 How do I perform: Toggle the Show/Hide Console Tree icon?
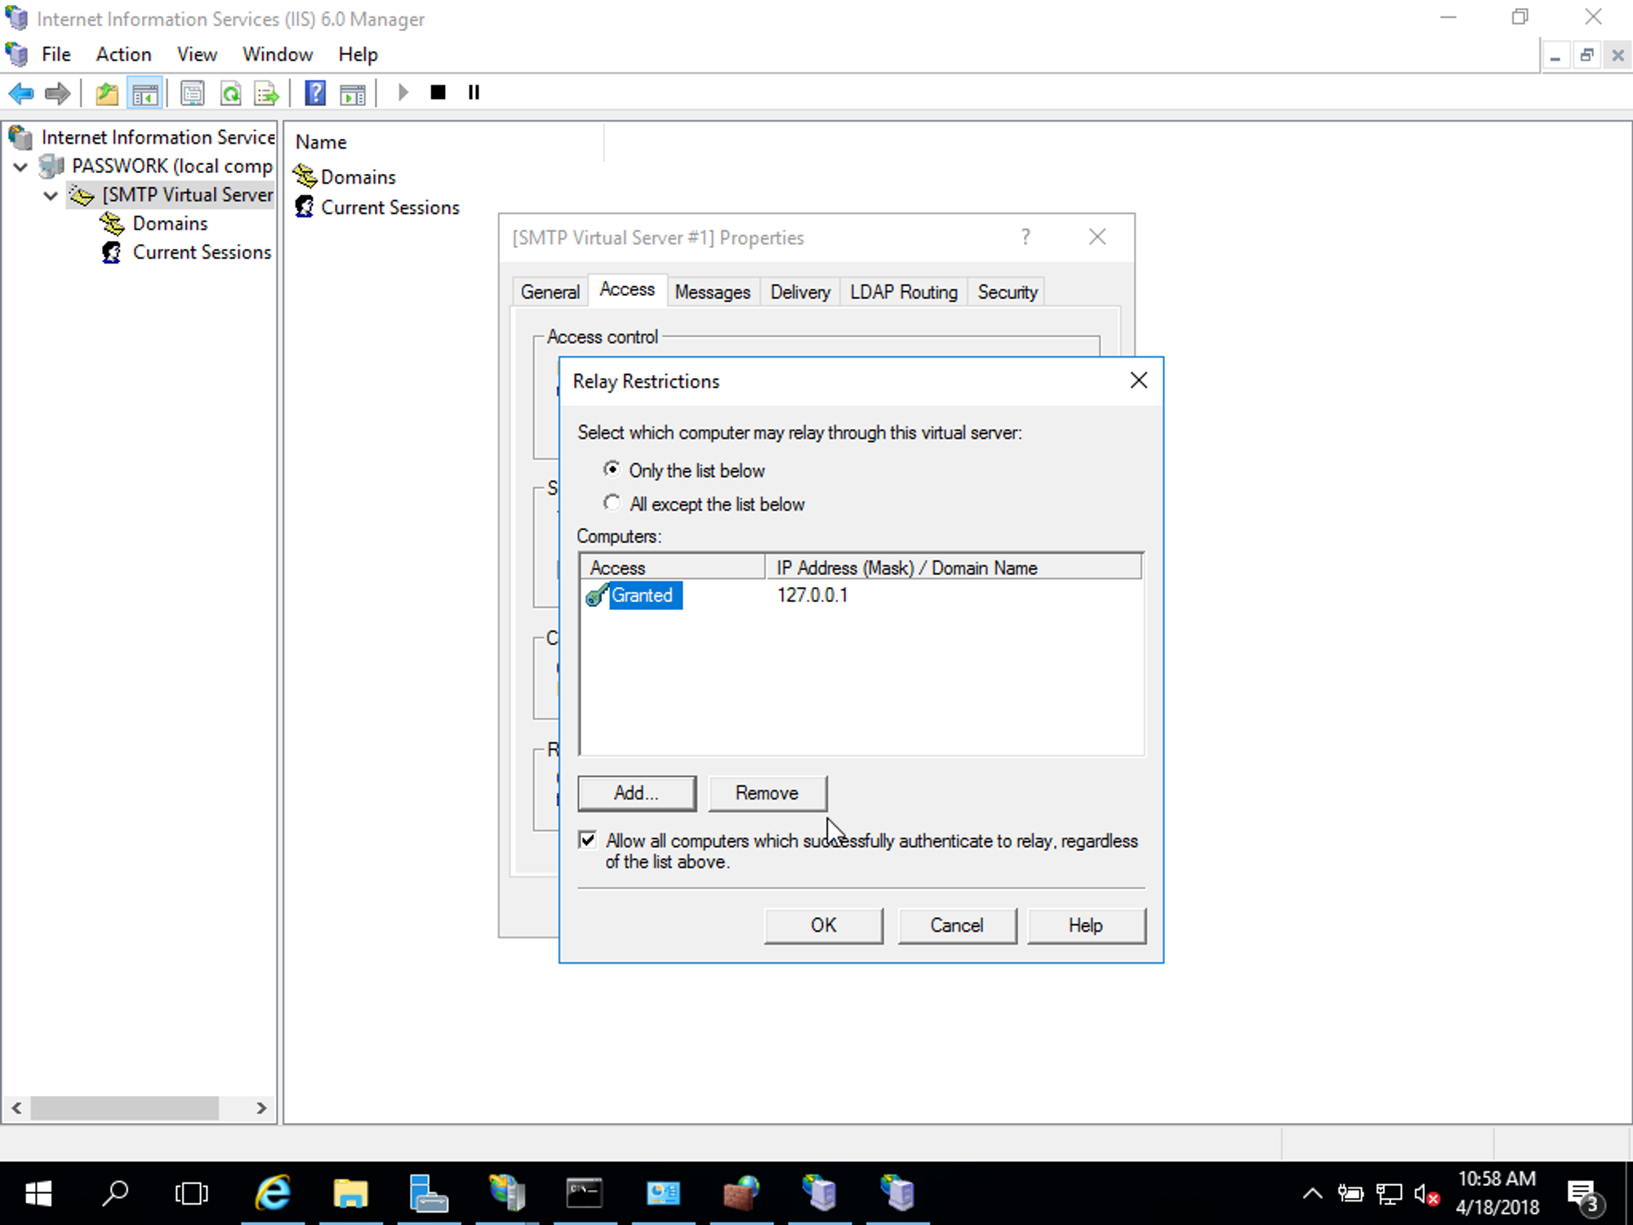pos(145,92)
